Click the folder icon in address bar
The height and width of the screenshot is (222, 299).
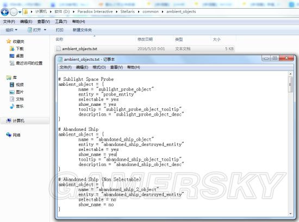[x=26, y=12]
